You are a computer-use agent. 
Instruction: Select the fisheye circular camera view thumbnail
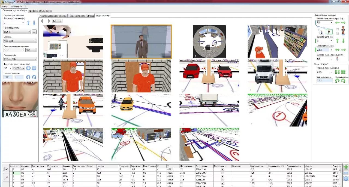209,42
